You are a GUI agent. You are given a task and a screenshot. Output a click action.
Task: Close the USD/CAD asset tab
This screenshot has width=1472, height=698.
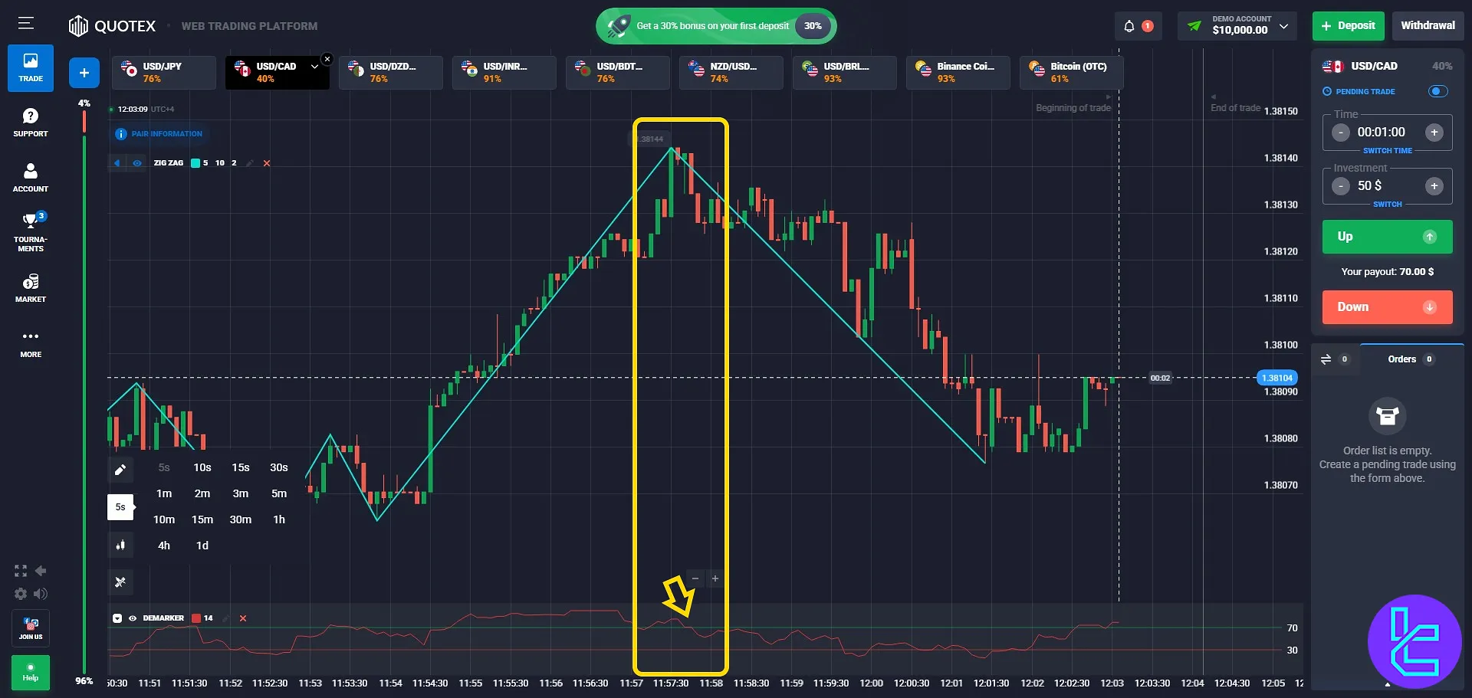(x=327, y=59)
